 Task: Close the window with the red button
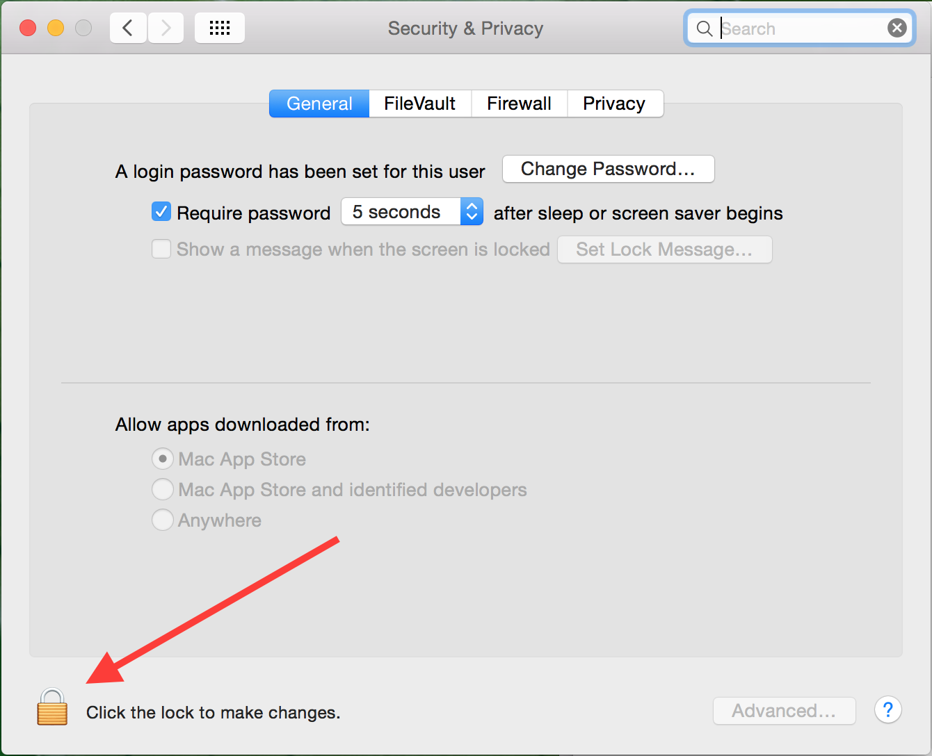coord(28,28)
